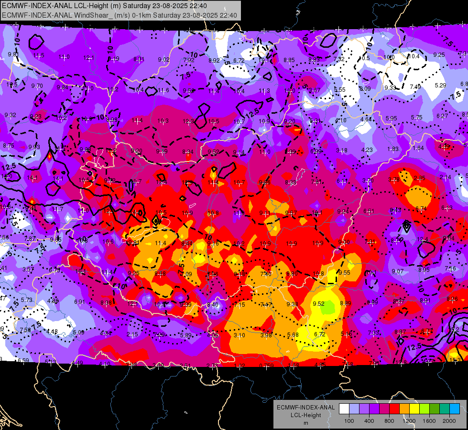Click the legend tick label 800
The width and height of the screenshot is (468, 430).
coord(389,421)
